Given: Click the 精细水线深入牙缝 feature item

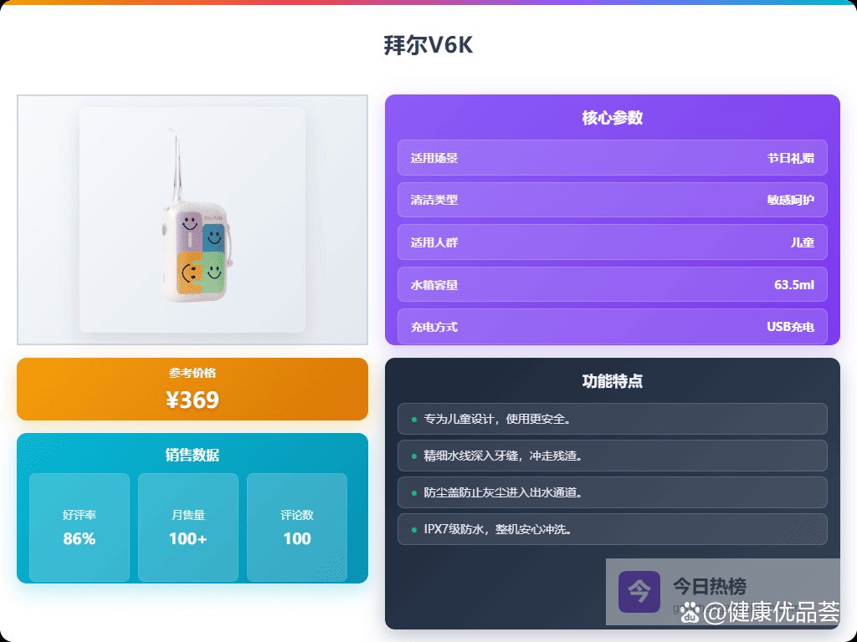Looking at the screenshot, I should click(x=612, y=456).
